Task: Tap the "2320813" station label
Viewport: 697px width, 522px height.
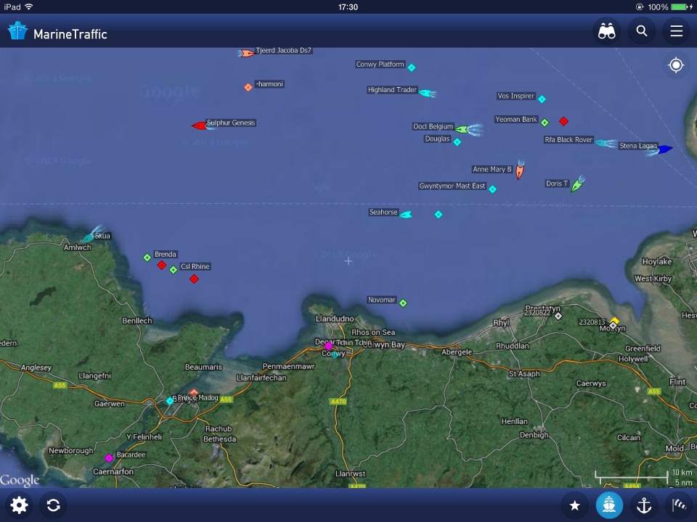Action: click(x=592, y=322)
